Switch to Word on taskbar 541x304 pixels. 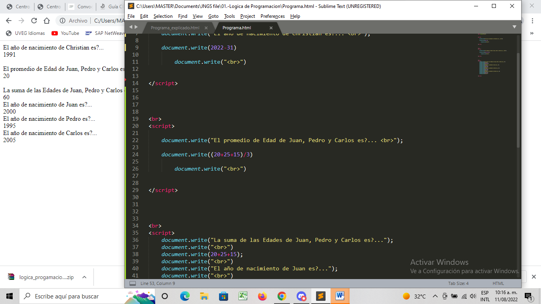point(340,296)
